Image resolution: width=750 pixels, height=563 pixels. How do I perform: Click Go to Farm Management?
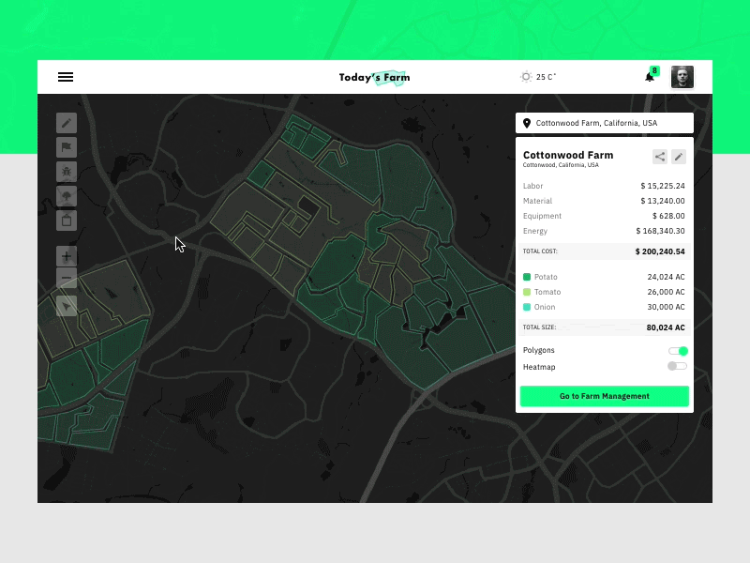pyautogui.click(x=604, y=396)
